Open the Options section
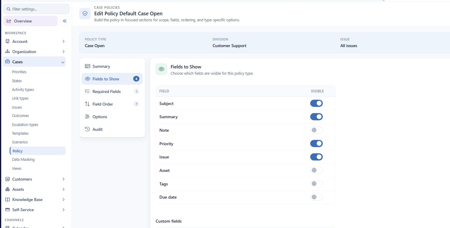 click(112, 117)
